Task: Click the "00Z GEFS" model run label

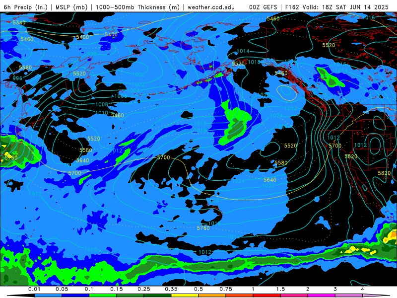Action: tap(263, 7)
